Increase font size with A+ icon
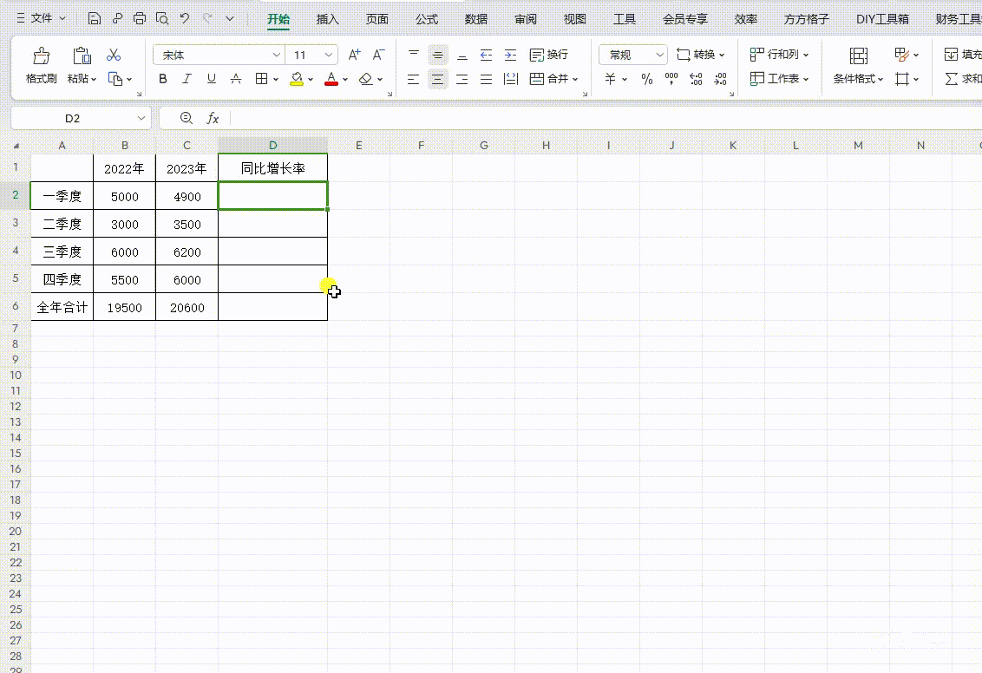 click(x=355, y=56)
